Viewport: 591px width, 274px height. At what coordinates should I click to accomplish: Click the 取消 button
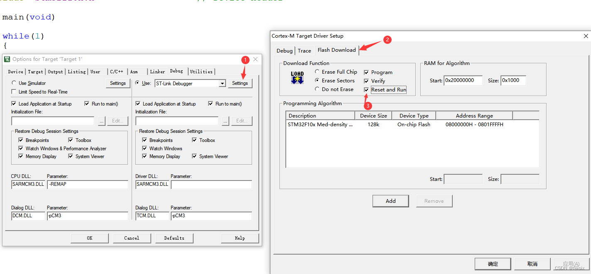532,264
